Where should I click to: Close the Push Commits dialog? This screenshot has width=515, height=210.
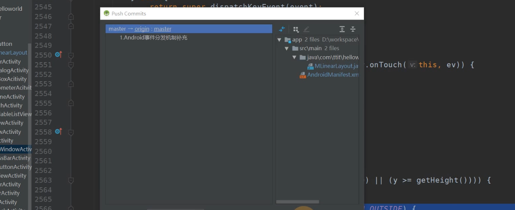tap(356, 13)
